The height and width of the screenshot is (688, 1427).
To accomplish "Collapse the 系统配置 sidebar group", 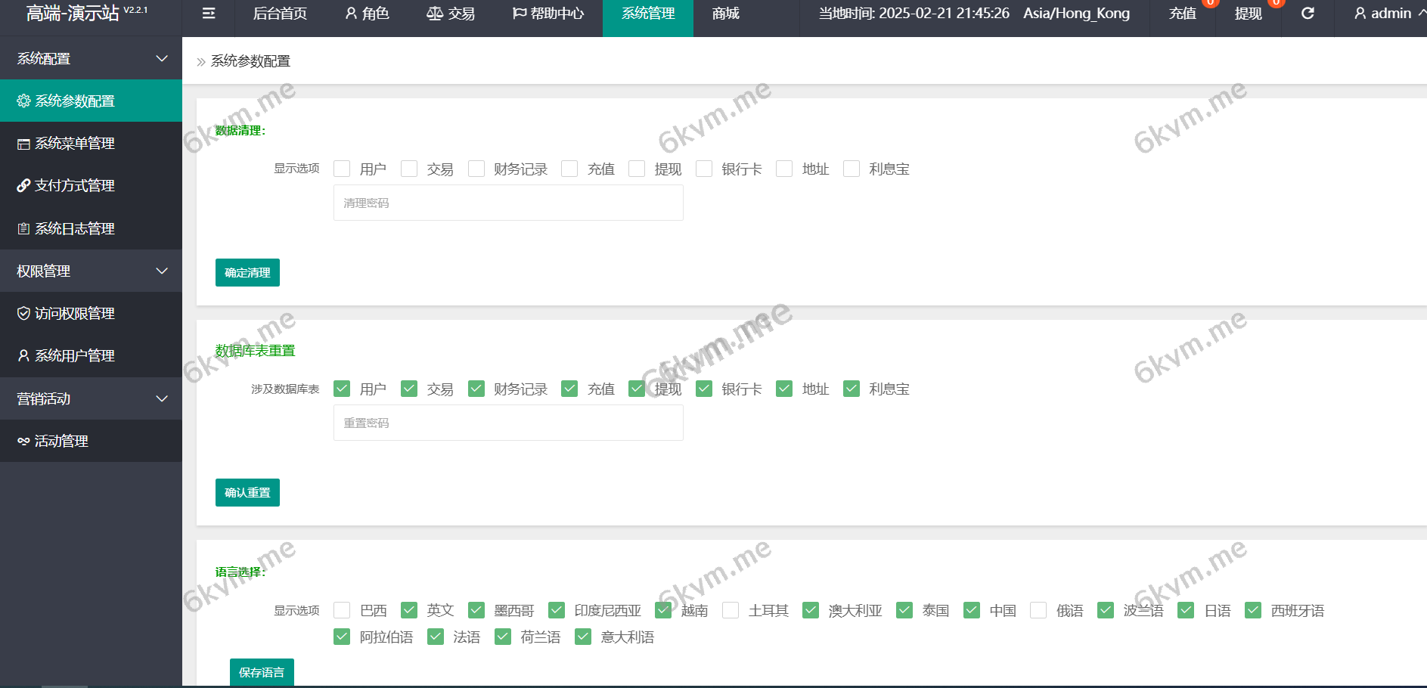I will pos(161,58).
